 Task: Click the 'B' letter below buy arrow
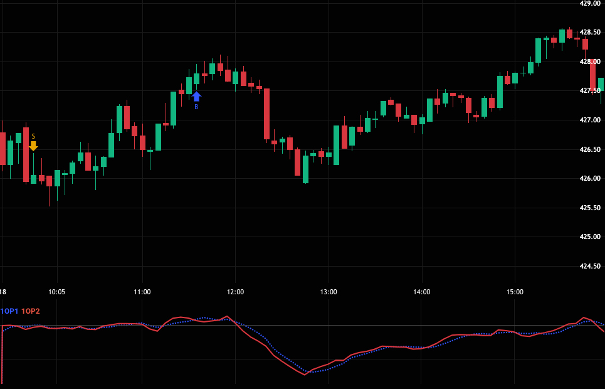(x=196, y=107)
